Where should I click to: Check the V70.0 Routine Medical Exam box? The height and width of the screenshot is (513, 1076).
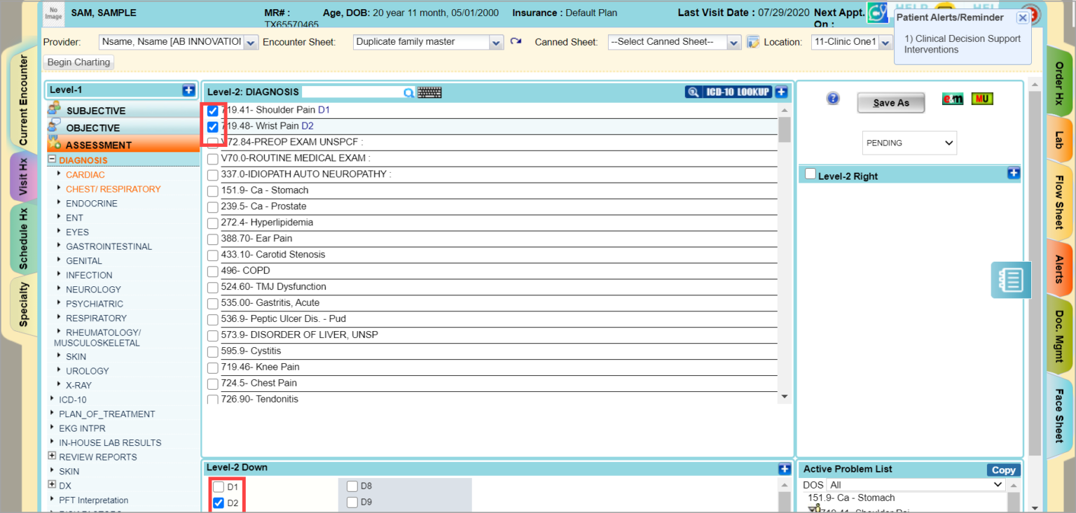click(212, 159)
